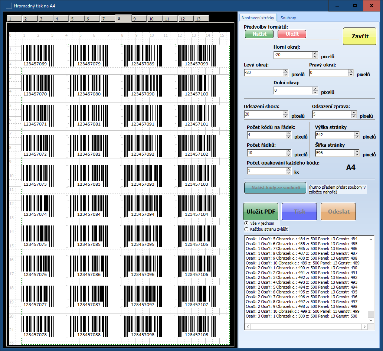Viewport: 383px width, 351px height.
Task: Click the Načíst presets button
Action: tap(259, 34)
